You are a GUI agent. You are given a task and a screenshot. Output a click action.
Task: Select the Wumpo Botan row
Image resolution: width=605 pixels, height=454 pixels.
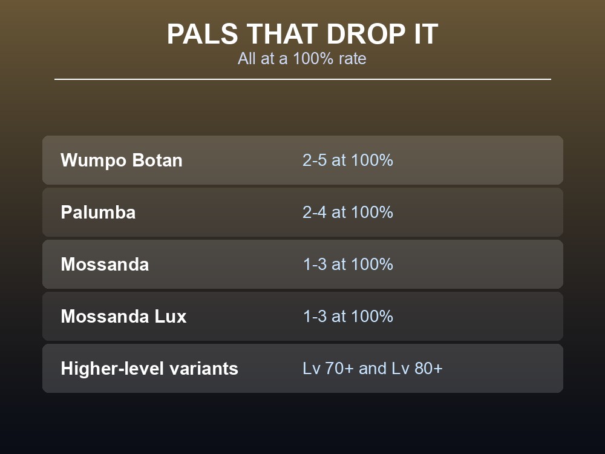(302, 160)
